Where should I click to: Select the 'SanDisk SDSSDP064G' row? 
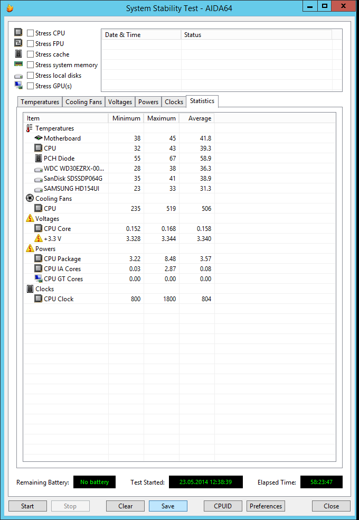pyautogui.click(x=179, y=179)
